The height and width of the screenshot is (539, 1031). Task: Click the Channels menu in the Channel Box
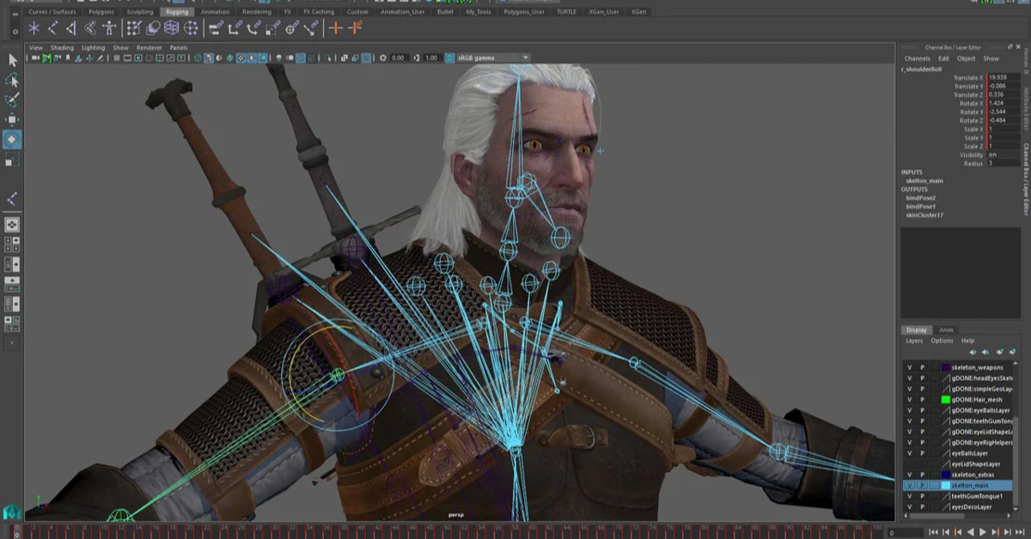pos(917,58)
